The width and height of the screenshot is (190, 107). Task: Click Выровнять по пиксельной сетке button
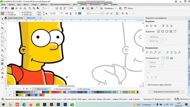[x=166, y=92]
